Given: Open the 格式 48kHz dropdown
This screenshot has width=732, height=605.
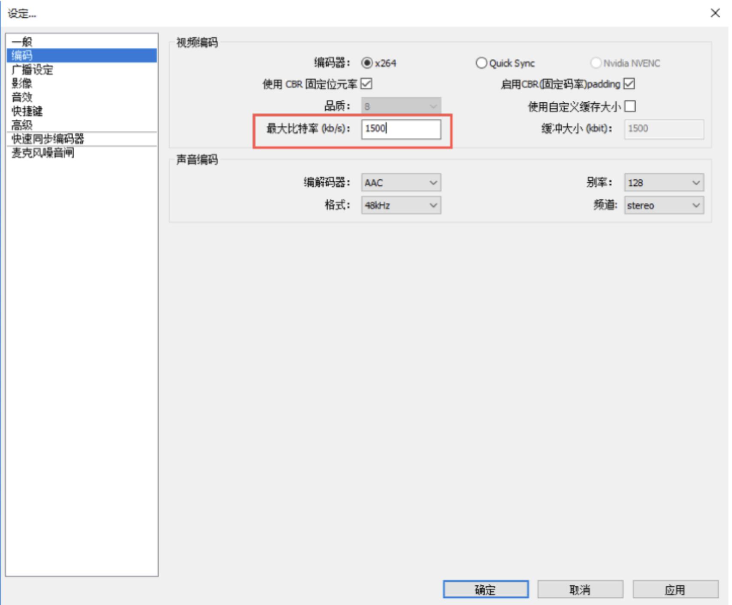Looking at the screenshot, I should coord(400,205).
